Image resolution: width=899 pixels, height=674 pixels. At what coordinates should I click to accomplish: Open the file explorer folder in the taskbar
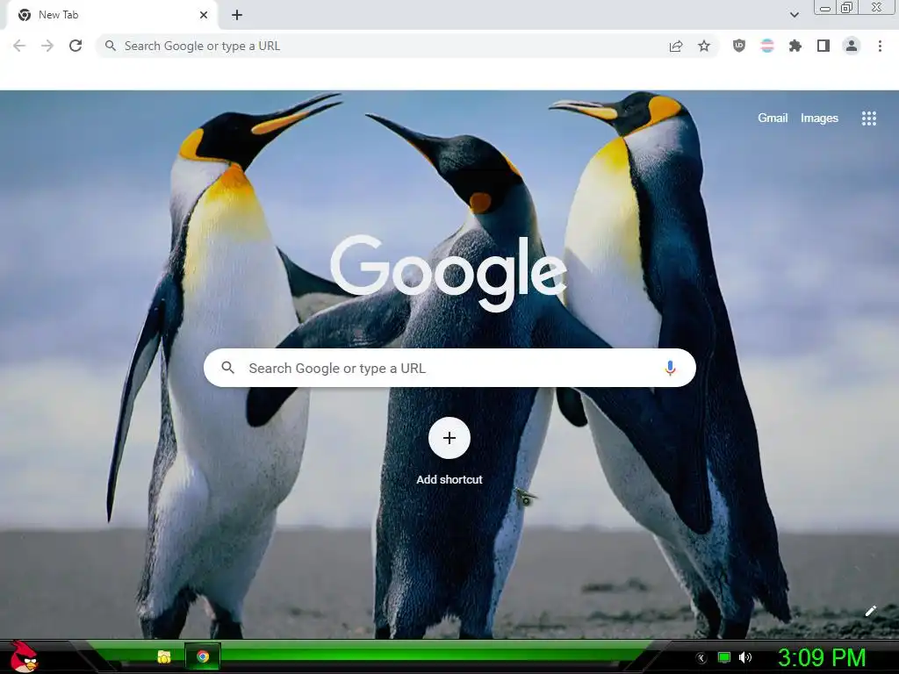[x=164, y=656]
